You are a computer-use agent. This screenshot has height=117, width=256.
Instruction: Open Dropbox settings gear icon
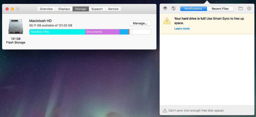[249, 8]
